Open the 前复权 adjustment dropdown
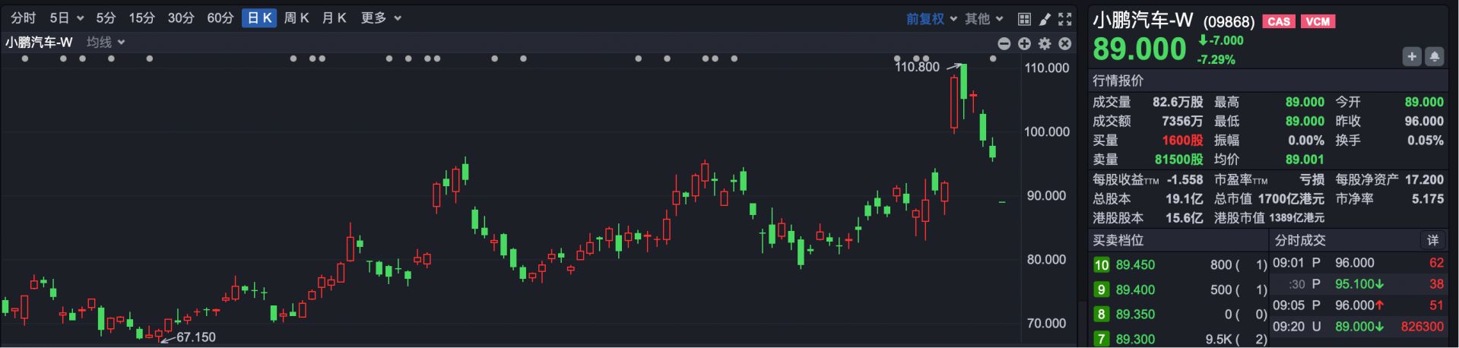Viewport: 1459px width, 348px height. pos(931,19)
